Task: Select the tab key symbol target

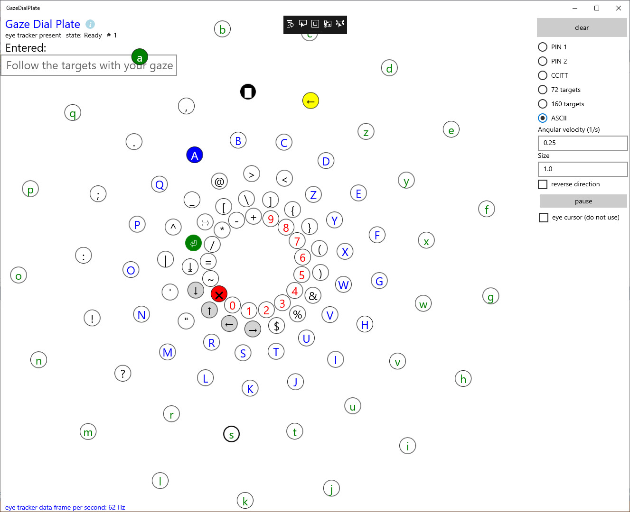Action: pos(205,222)
